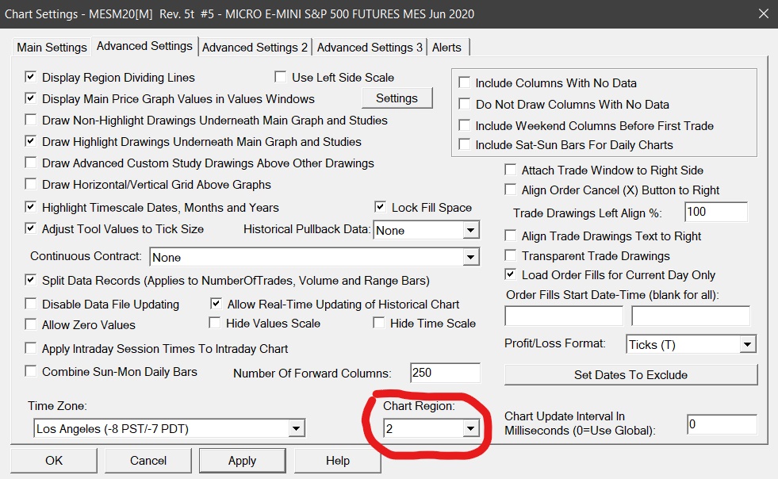Enable Include Sat-Sun Bars For Daily Charts
This screenshot has width=778, height=479.
465,144
